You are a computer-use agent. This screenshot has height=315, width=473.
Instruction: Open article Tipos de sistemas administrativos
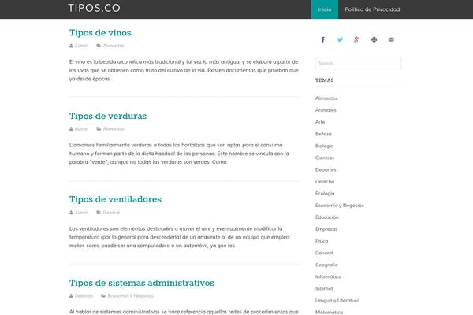click(142, 283)
